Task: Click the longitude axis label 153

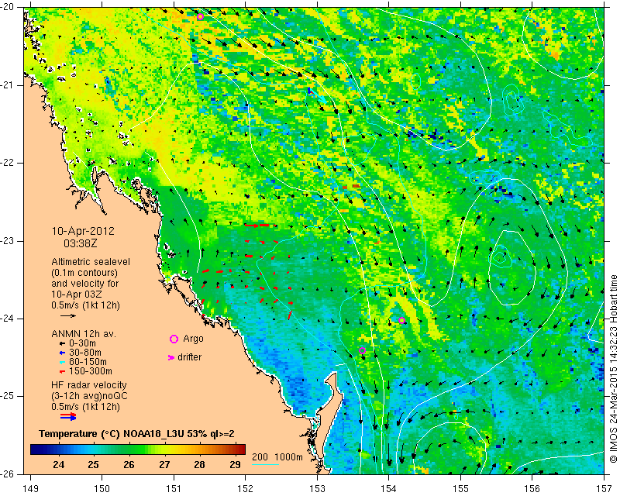Action: [x=317, y=489]
